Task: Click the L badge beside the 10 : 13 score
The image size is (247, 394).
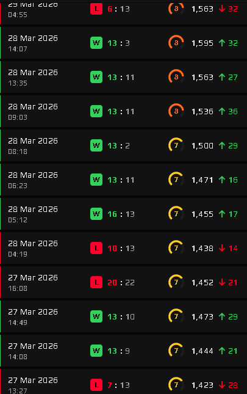Action: pyautogui.click(x=96, y=248)
